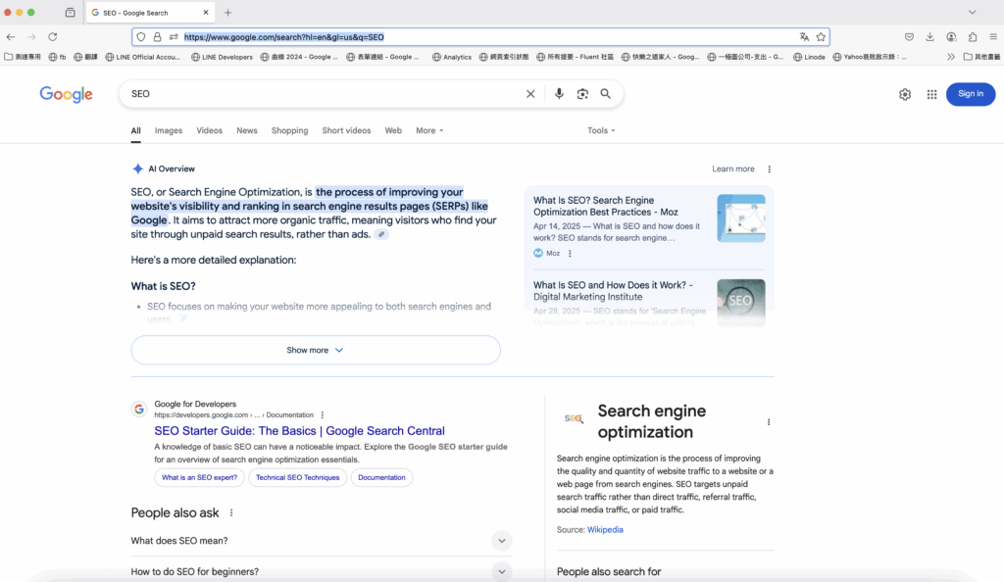Open Google quick settings gear
Image resolution: width=1004 pixels, height=582 pixels.
click(905, 95)
